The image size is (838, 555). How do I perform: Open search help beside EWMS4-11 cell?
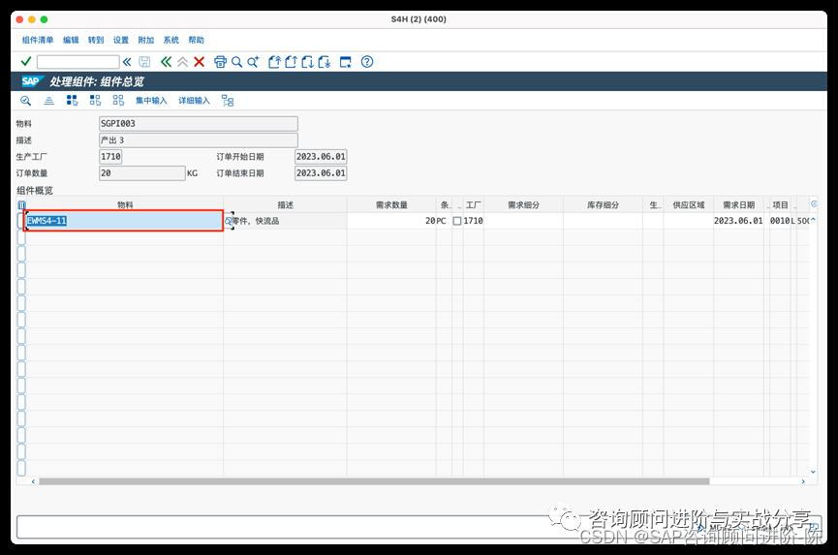pos(229,221)
